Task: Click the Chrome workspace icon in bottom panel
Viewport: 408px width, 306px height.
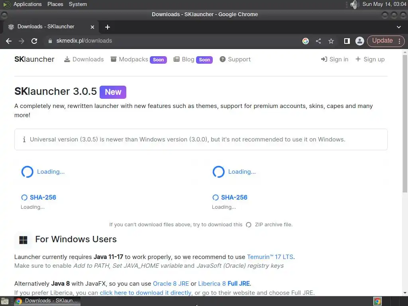Action: (378, 301)
